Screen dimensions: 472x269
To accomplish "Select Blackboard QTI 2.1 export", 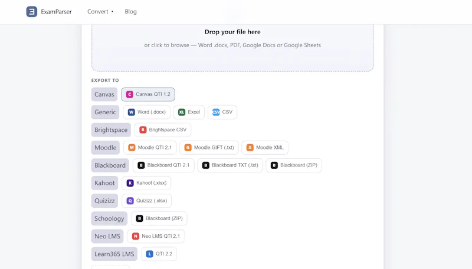I will pos(163,165).
